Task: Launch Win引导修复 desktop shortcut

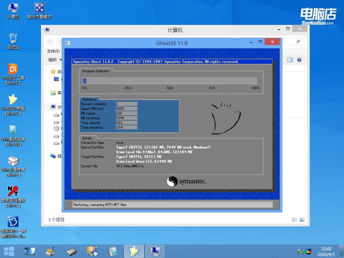Action: (x=13, y=166)
